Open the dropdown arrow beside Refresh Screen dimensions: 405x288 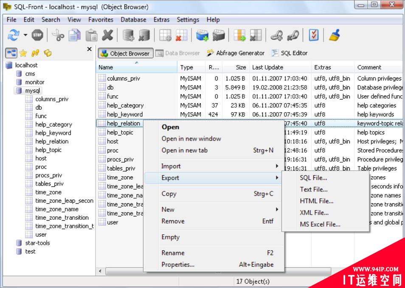[25, 35]
